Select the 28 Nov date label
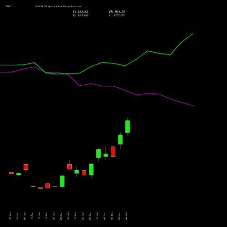Screen dimensions: 227x227 click(97, 216)
